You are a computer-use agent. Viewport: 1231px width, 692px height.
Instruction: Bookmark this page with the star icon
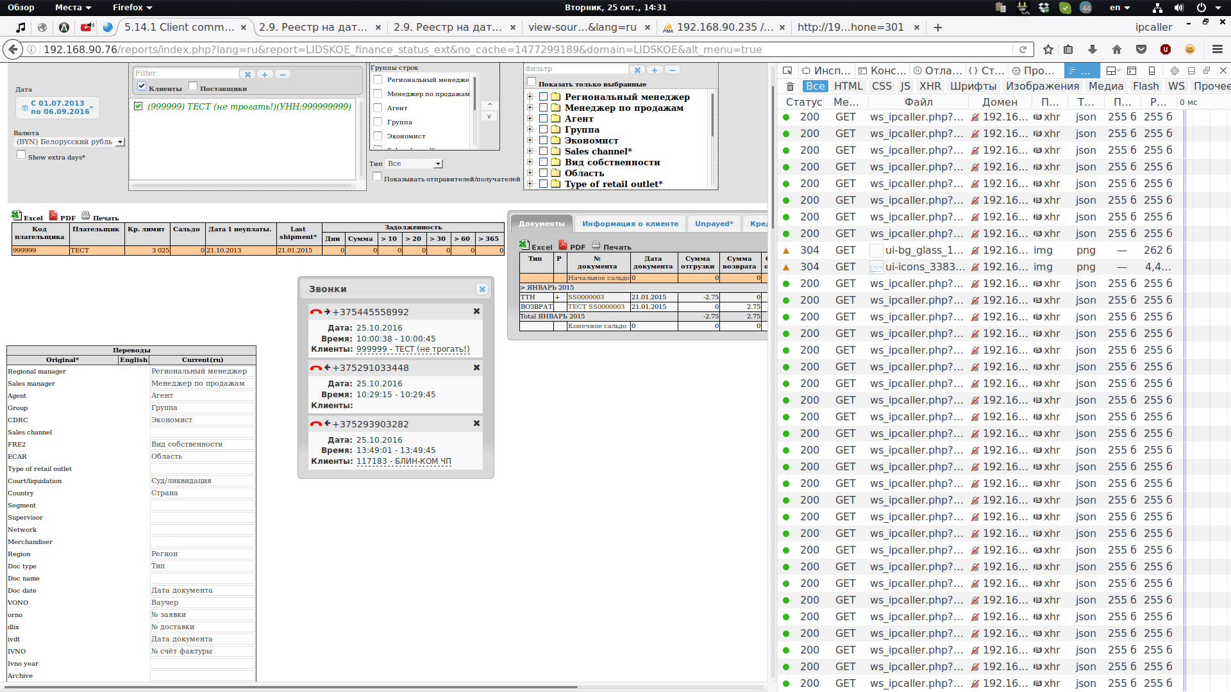click(1048, 49)
